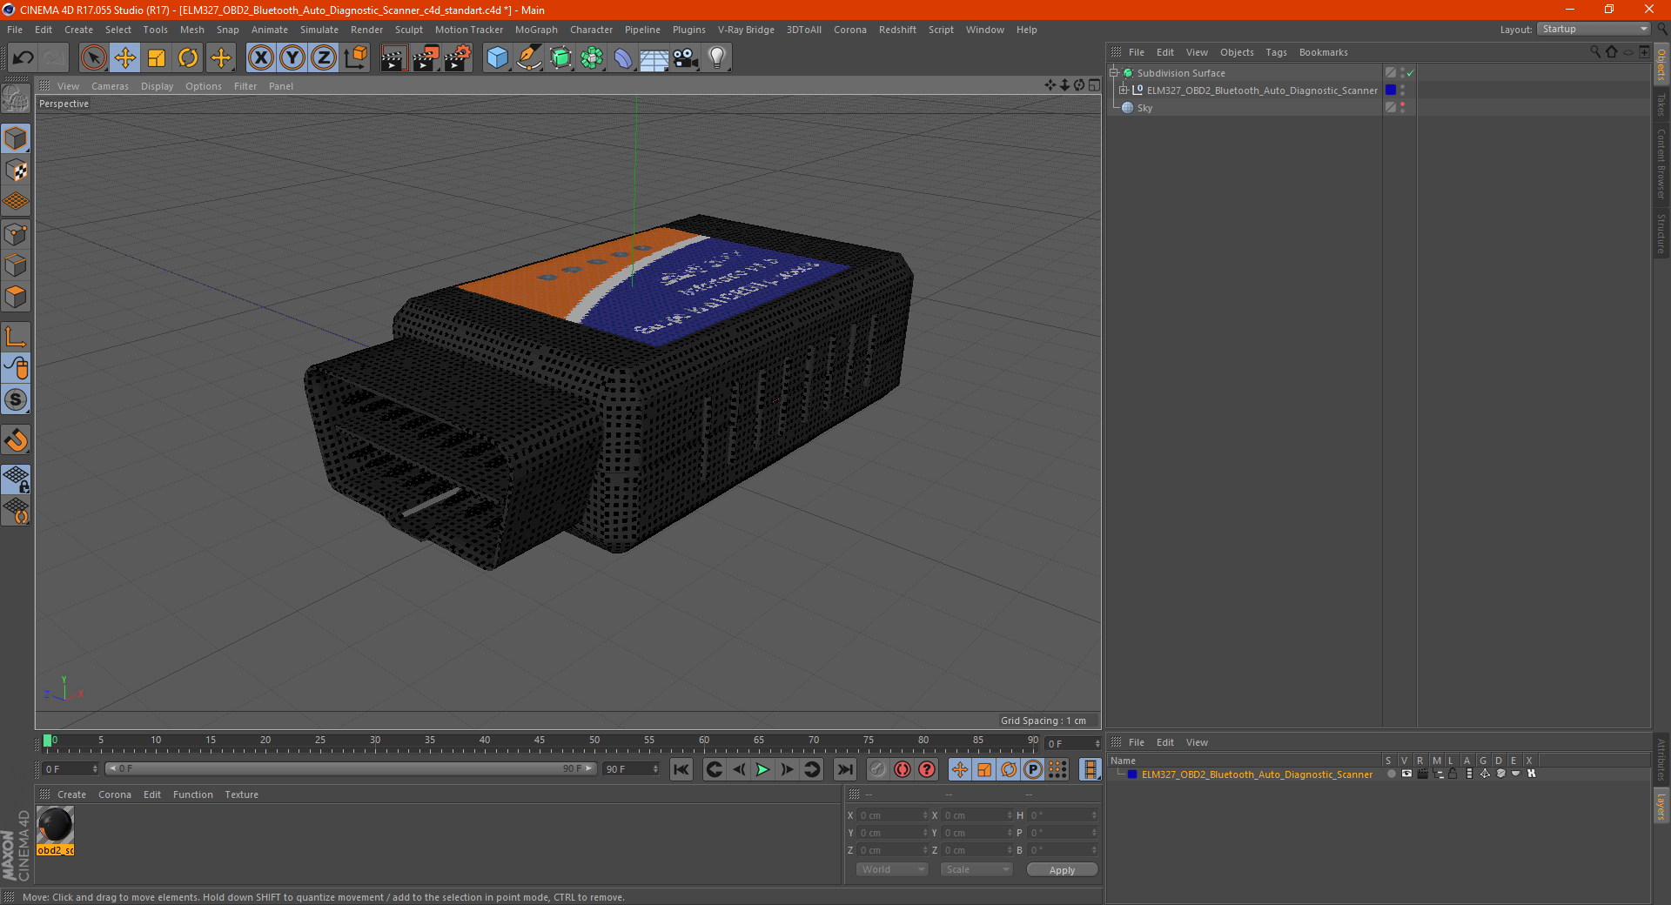Switch to Edges mode
The height and width of the screenshot is (905, 1671).
click(16, 265)
